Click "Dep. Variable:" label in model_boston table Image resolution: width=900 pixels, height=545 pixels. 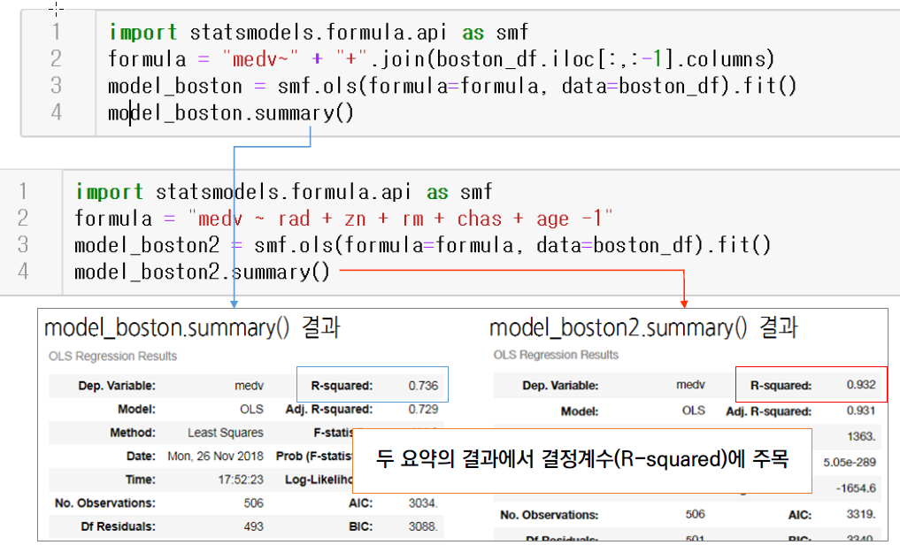[x=117, y=386]
